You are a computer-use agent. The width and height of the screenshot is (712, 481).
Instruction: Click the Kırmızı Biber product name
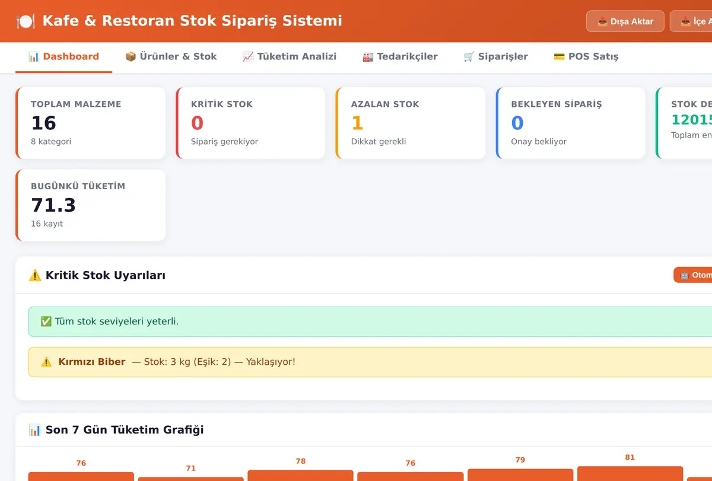click(x=92, y=362)
